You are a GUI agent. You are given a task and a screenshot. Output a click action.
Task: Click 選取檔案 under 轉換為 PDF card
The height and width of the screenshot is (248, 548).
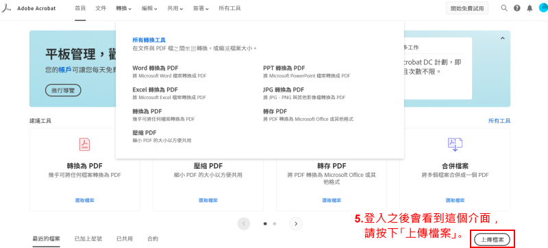click(84, 200)
